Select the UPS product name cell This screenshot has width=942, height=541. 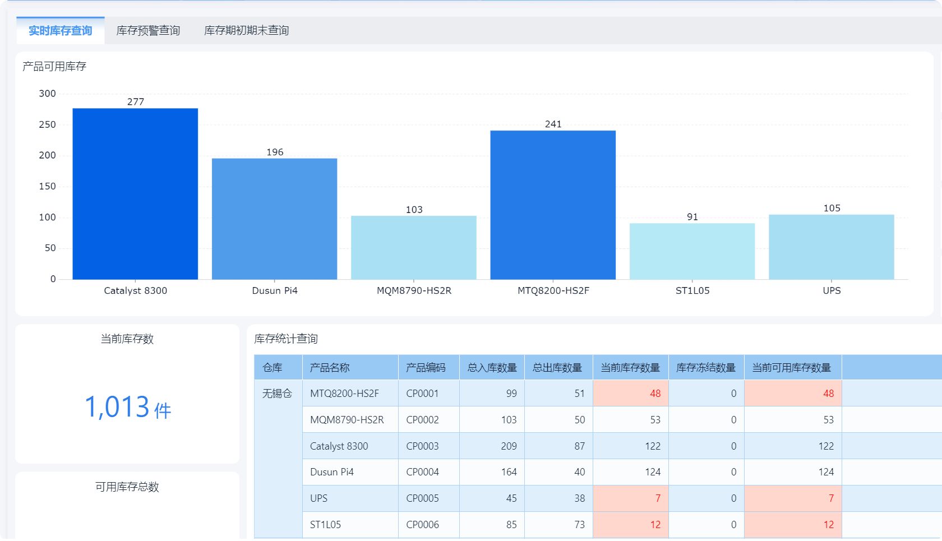tap(350, 498)
